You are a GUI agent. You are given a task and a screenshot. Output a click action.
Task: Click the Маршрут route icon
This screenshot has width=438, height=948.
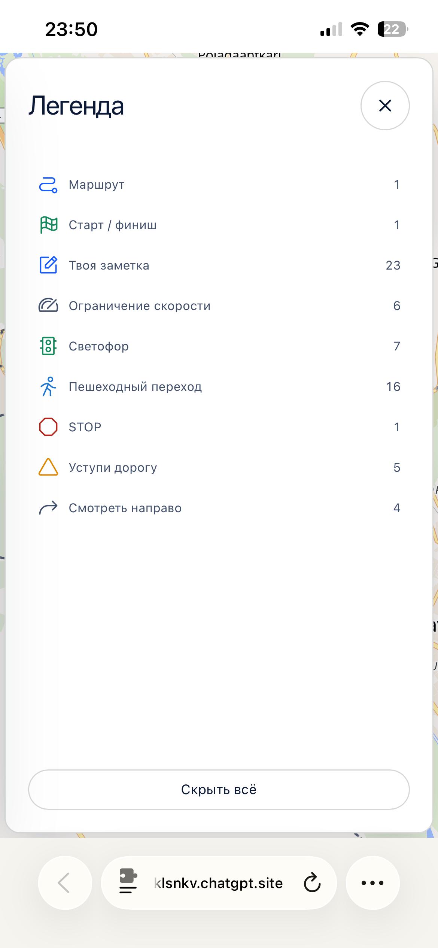click(x=48, y=185)
